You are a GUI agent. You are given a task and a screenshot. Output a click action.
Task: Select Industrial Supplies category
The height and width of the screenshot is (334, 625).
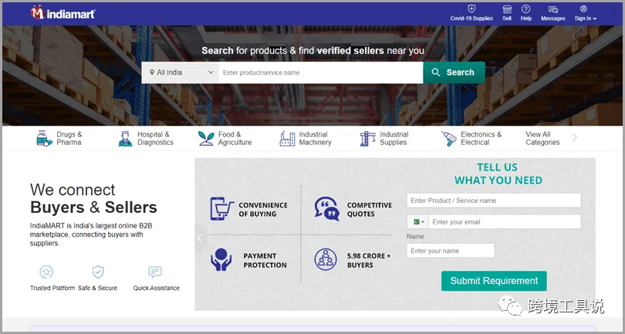point(384,138)
